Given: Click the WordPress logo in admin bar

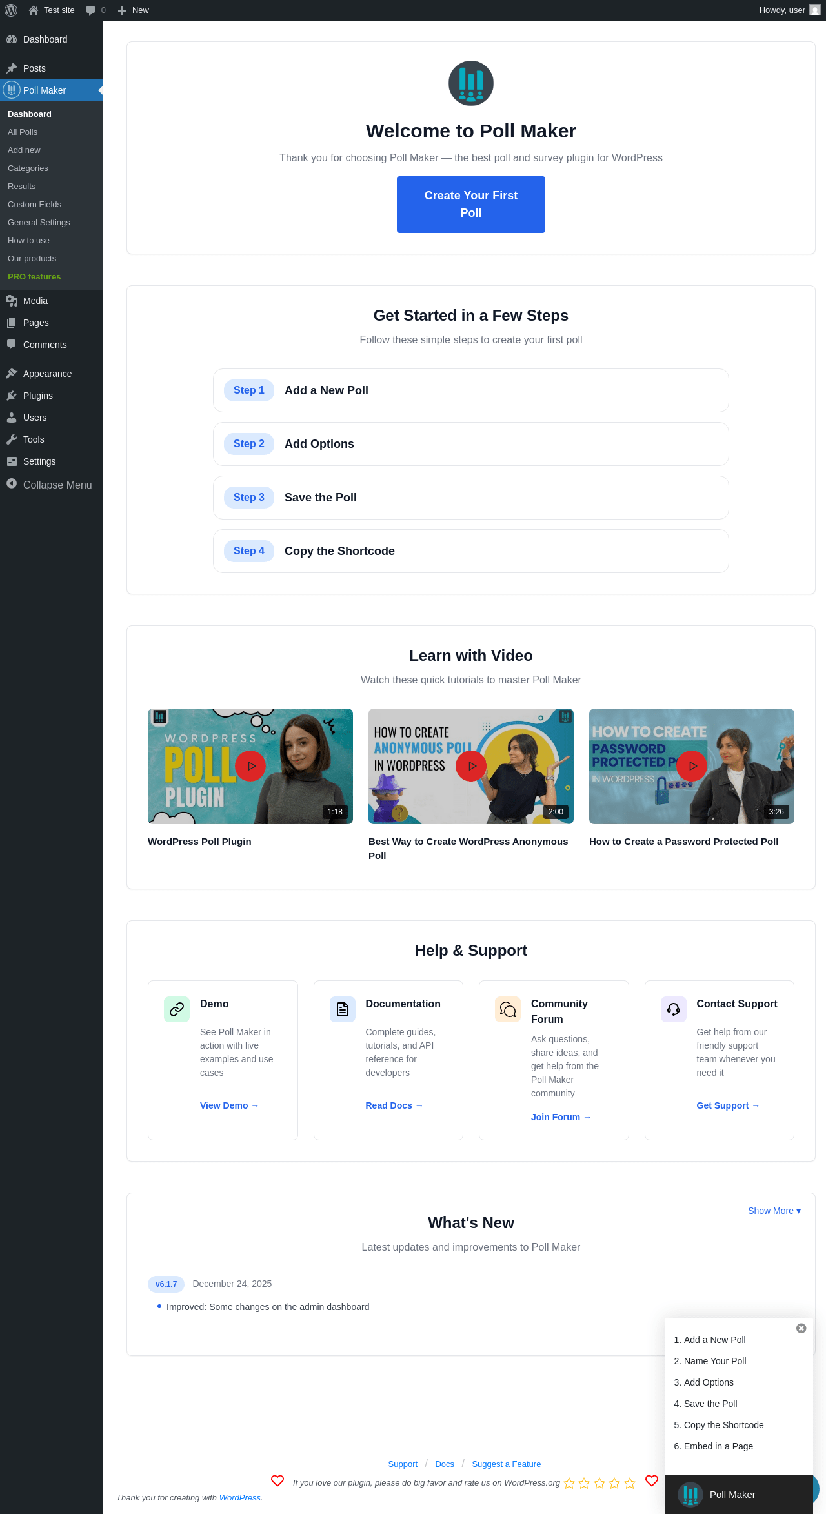Looking at the screenshot, I should coord(11,10).
